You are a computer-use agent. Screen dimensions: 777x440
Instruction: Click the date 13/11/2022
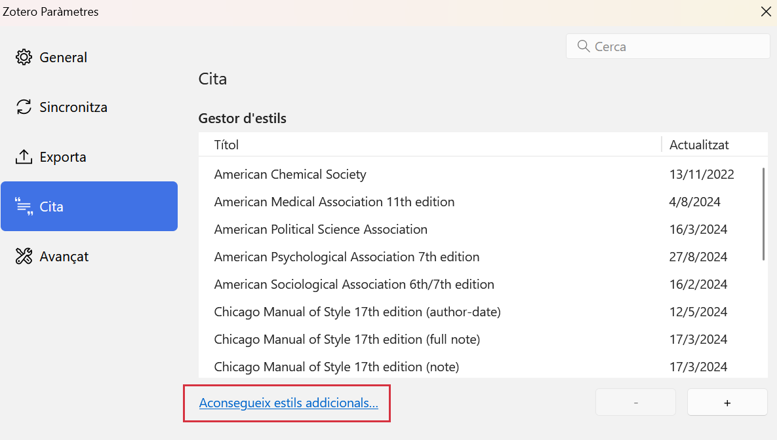pyautogui.click(x=701, y=174)
